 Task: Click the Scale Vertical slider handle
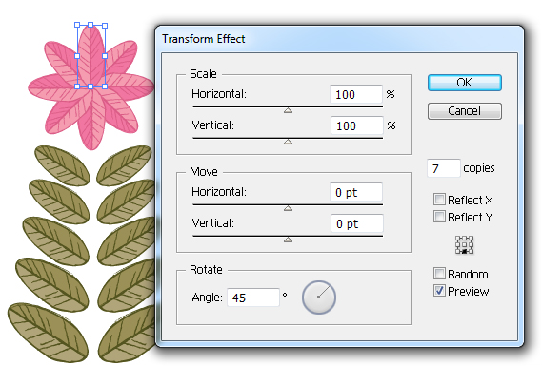point(288,142)
